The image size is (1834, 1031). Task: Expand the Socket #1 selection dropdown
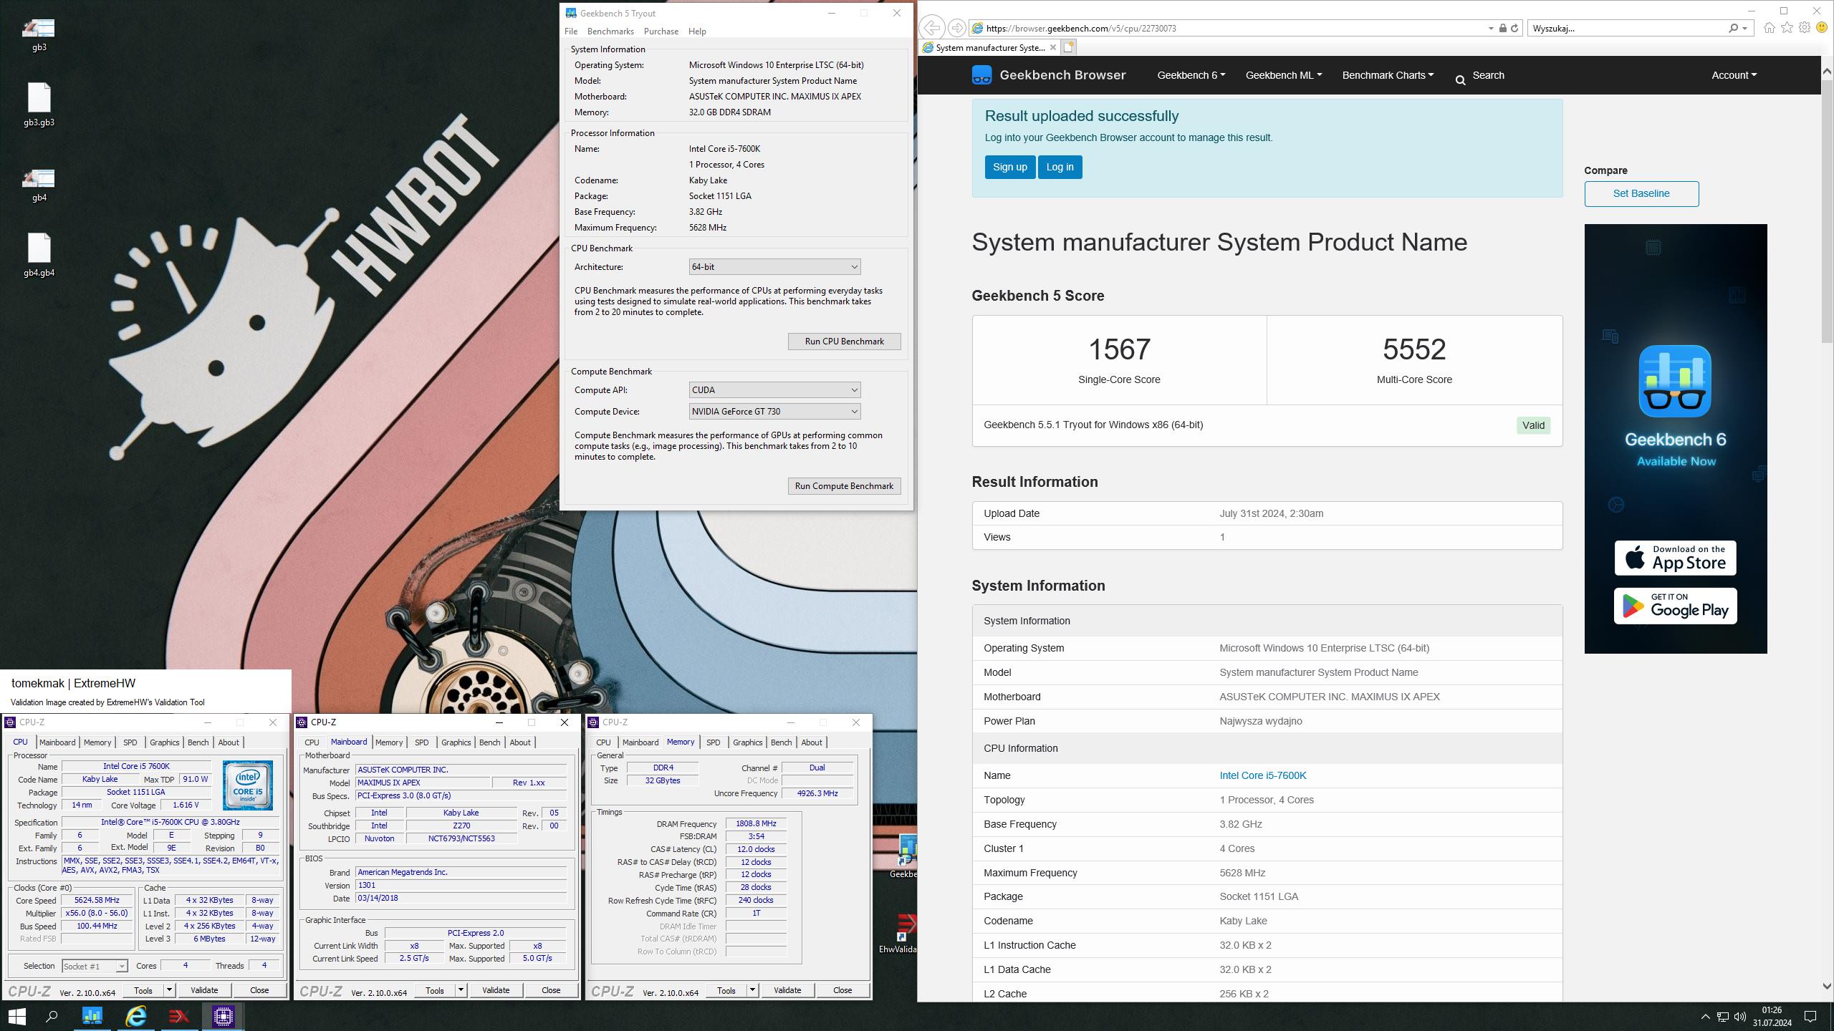click(x=95, y=967)
